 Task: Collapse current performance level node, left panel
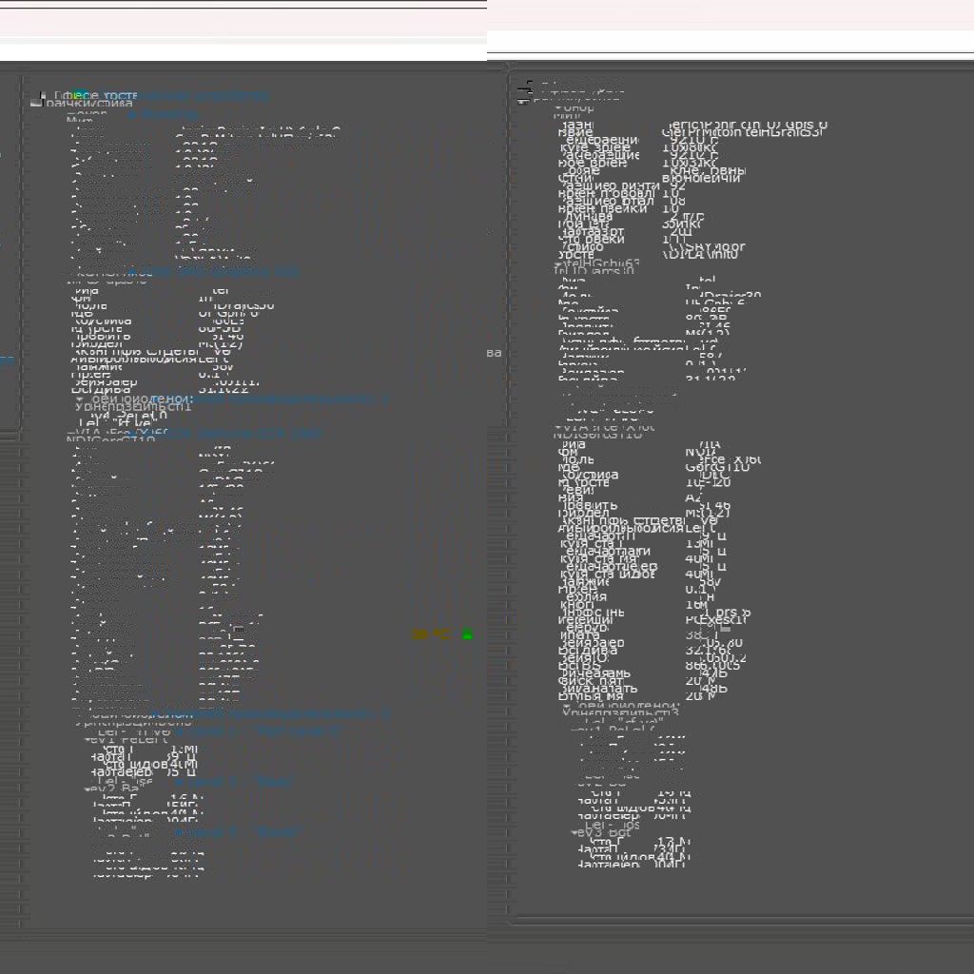(80, 399)
